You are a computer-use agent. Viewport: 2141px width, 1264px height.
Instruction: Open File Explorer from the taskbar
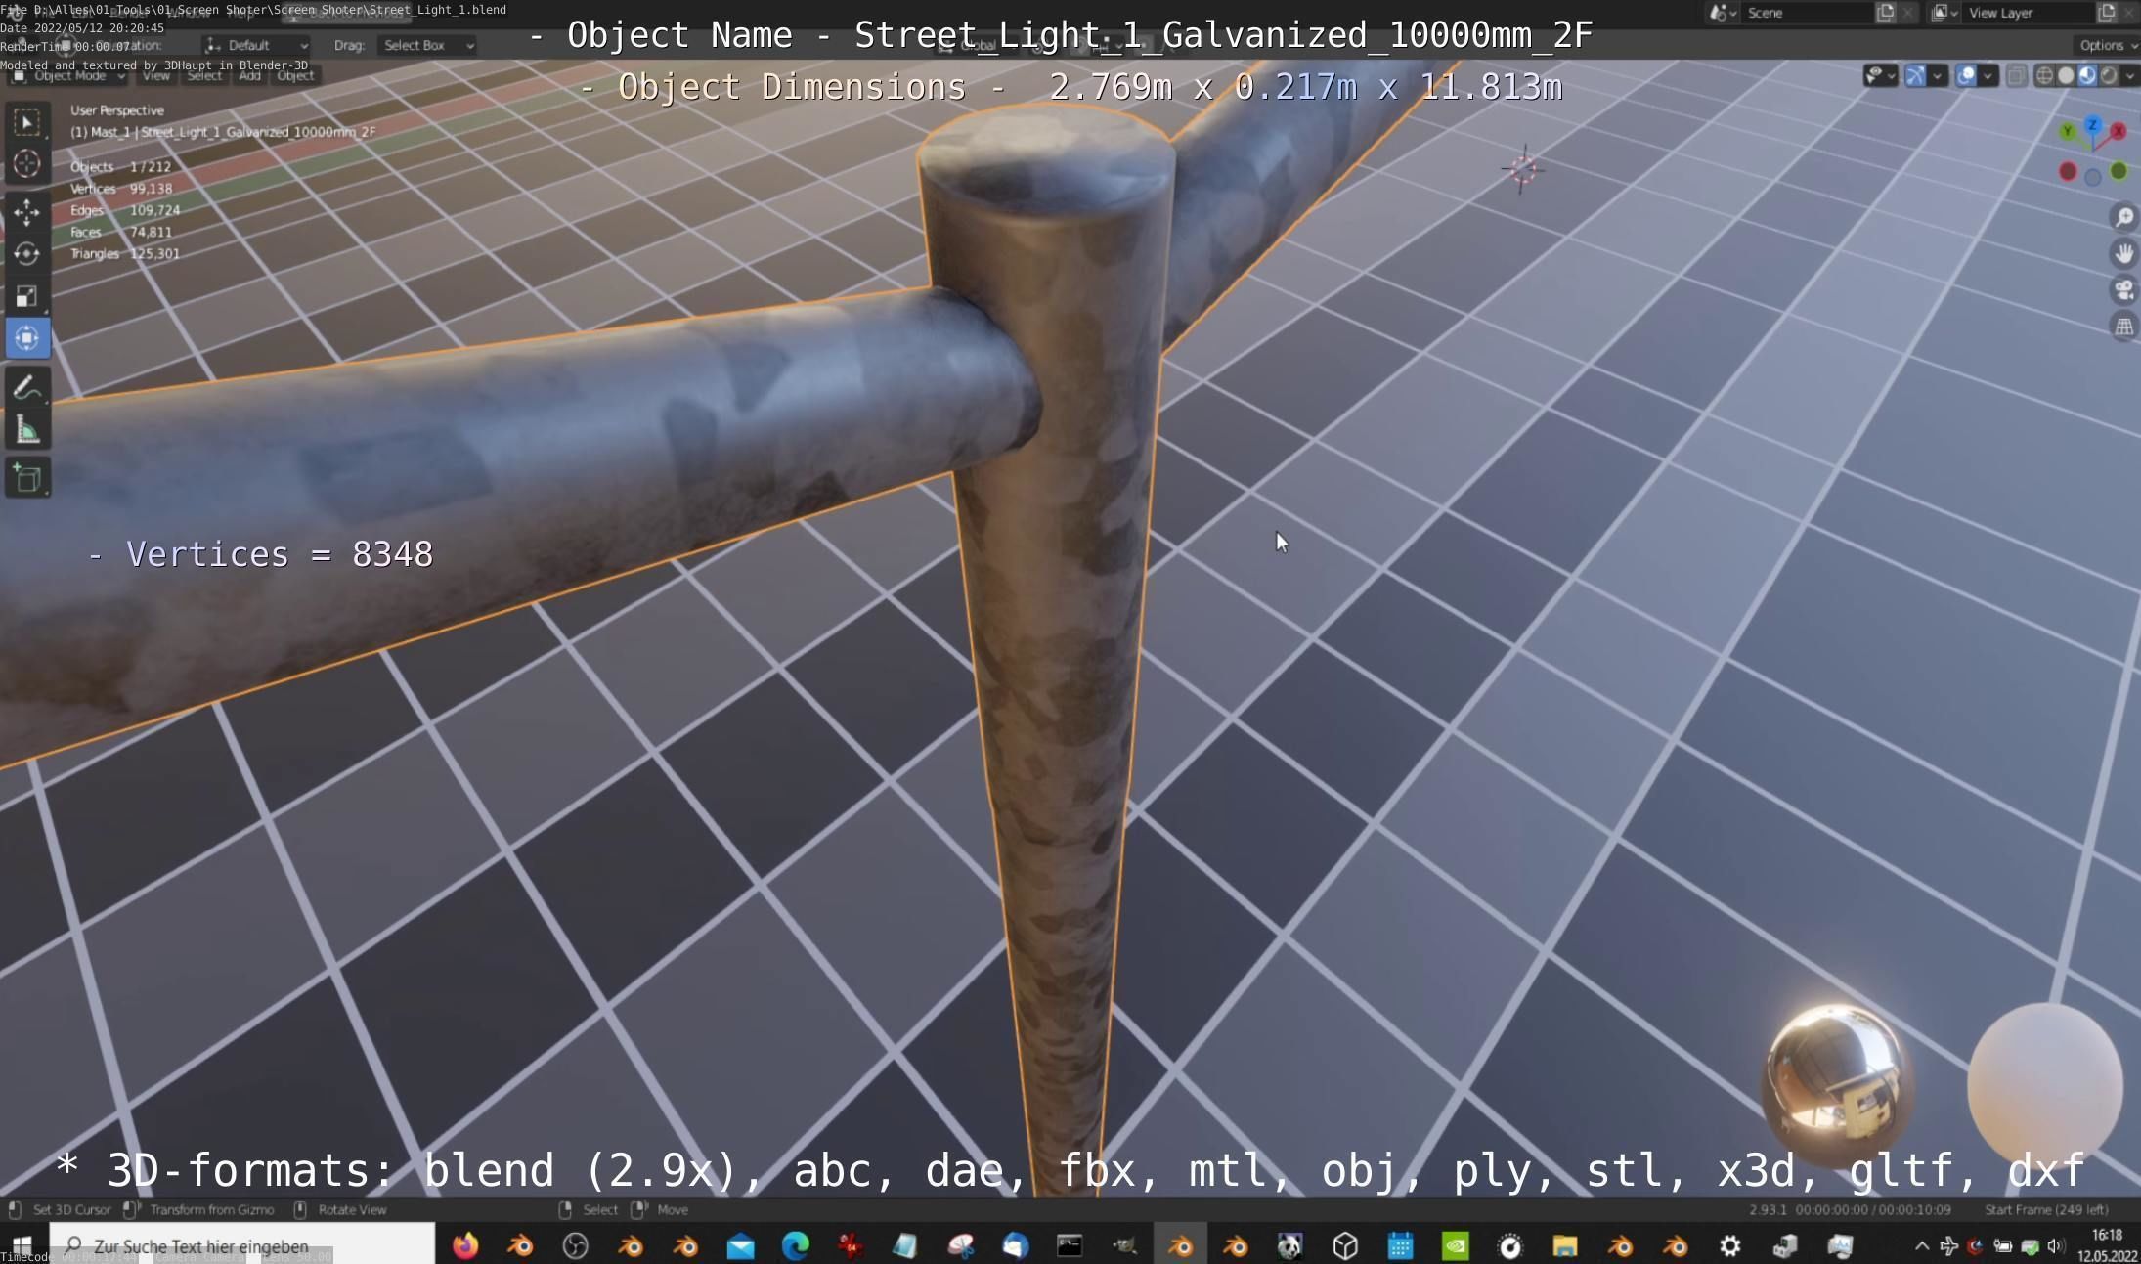pyautogui.click(x=1565, y=1245)
